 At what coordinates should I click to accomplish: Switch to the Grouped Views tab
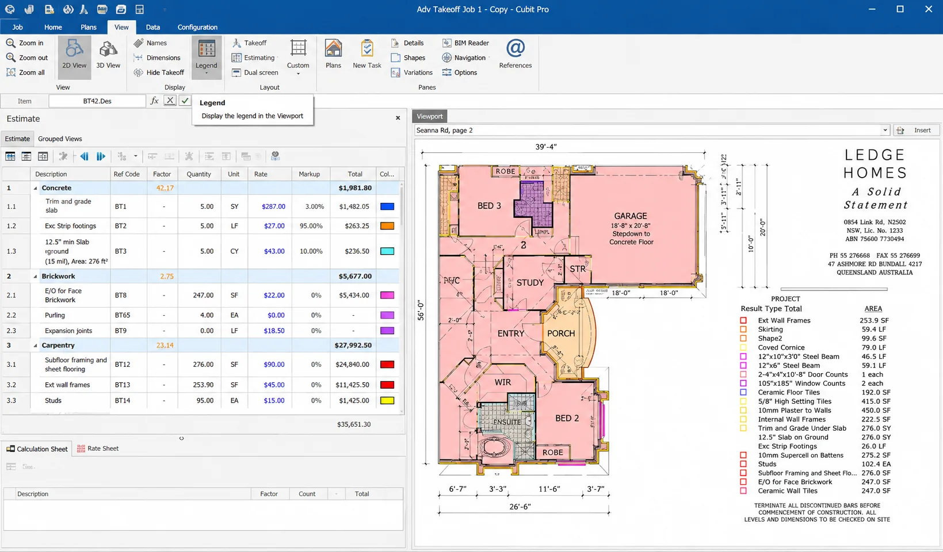[x=60, y=139]
